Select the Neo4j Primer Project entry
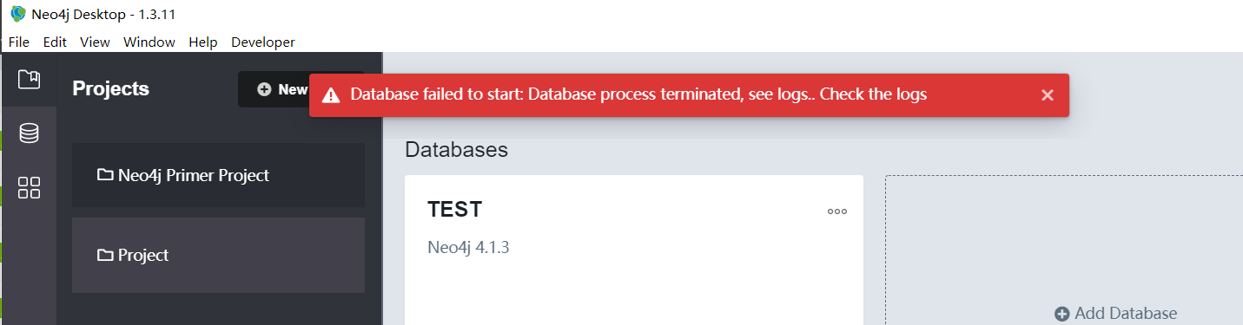This screenshot has width=1243, height=325. pyautogui.click(x=218, y=175)
